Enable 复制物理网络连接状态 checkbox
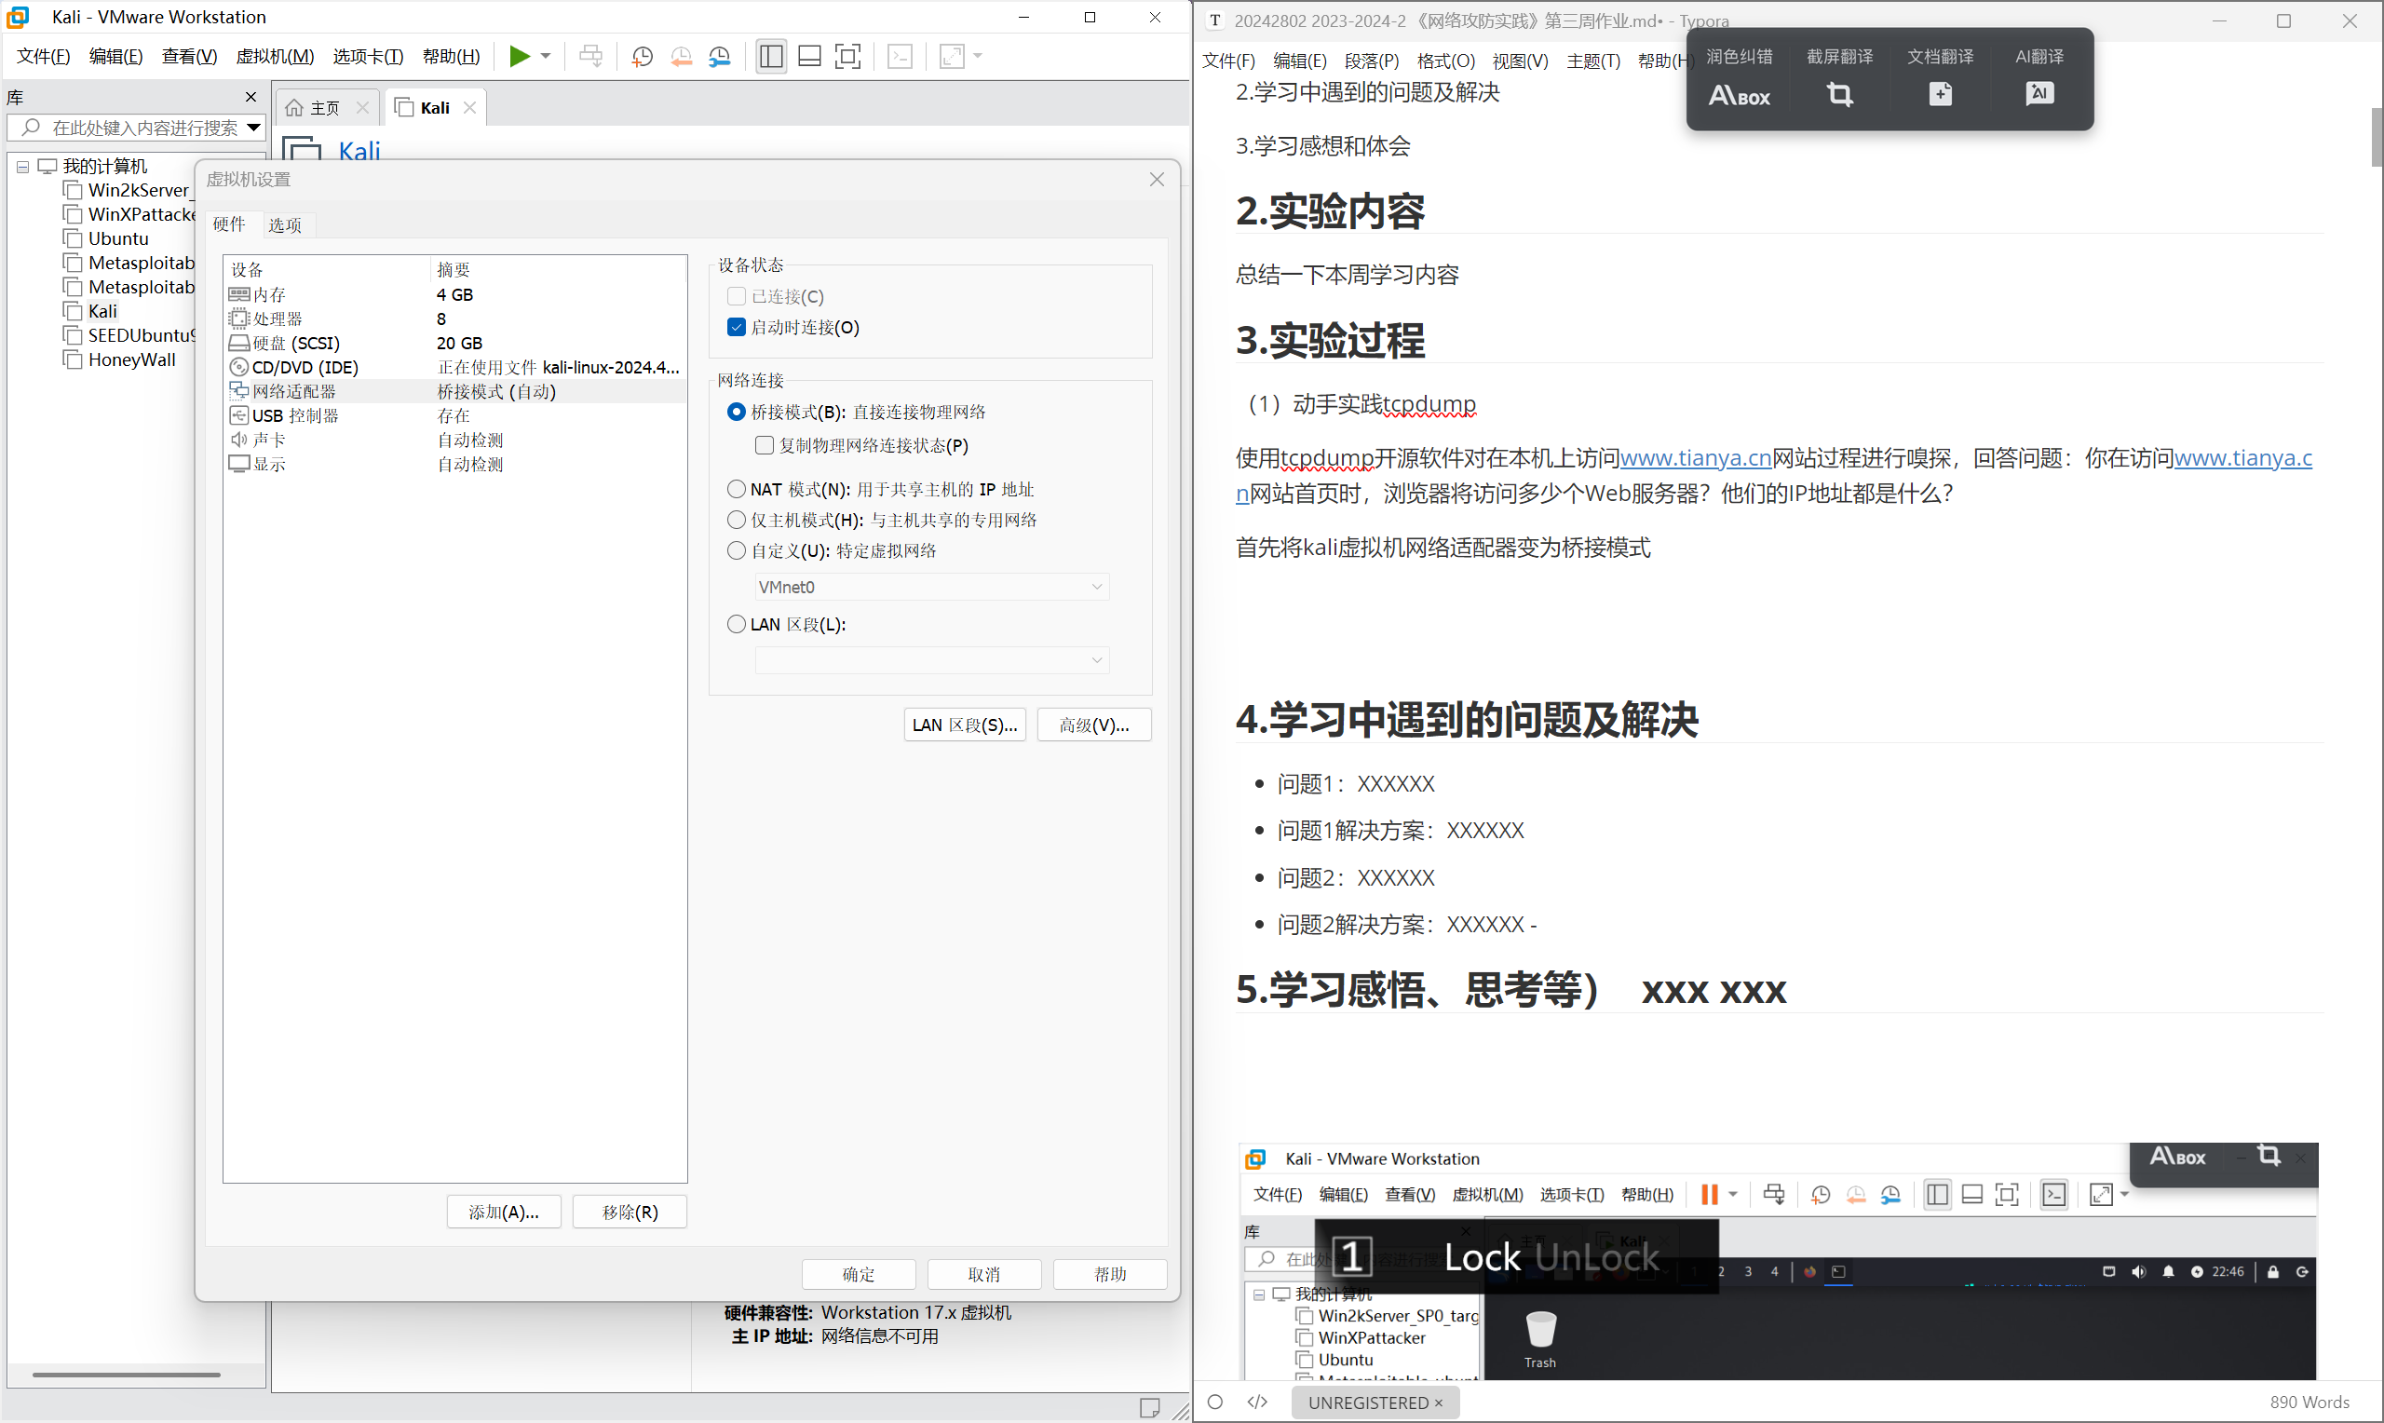Viewport: 2384px width, 1423px height. 764,445
